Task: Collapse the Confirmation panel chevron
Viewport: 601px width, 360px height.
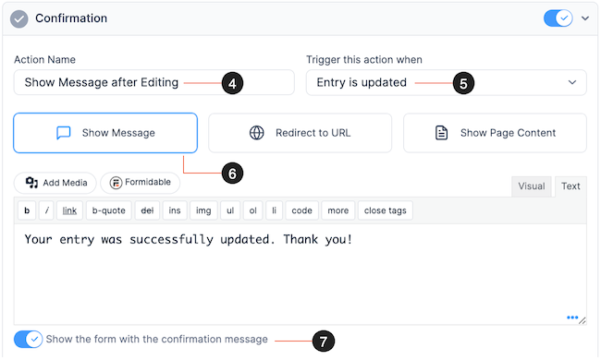Action: [x=585, y=18]
